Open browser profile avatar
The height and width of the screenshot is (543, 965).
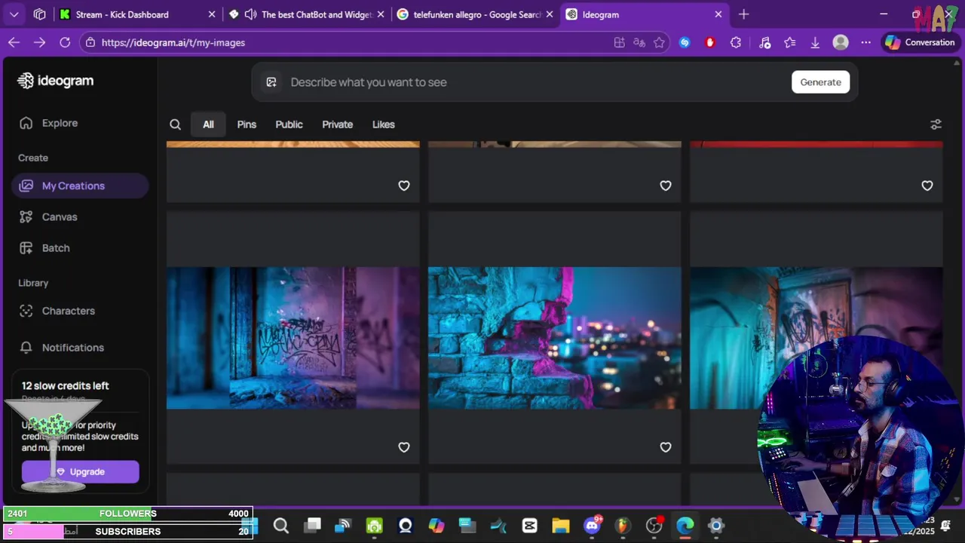pos(841,43)
